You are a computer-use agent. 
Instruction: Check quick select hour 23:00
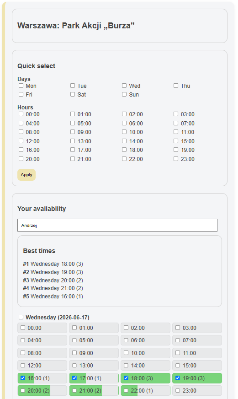(176, 159)
